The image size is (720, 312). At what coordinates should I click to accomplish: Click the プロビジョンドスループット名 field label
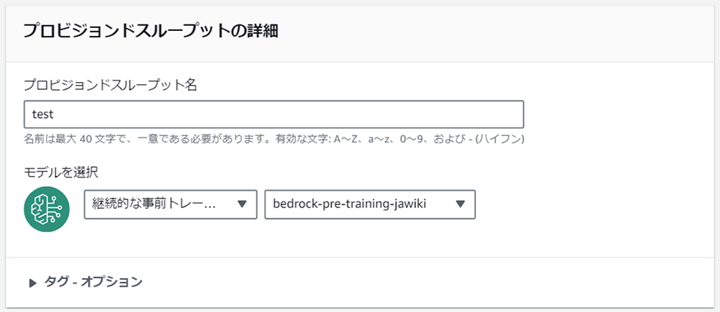tap(110, 85)
